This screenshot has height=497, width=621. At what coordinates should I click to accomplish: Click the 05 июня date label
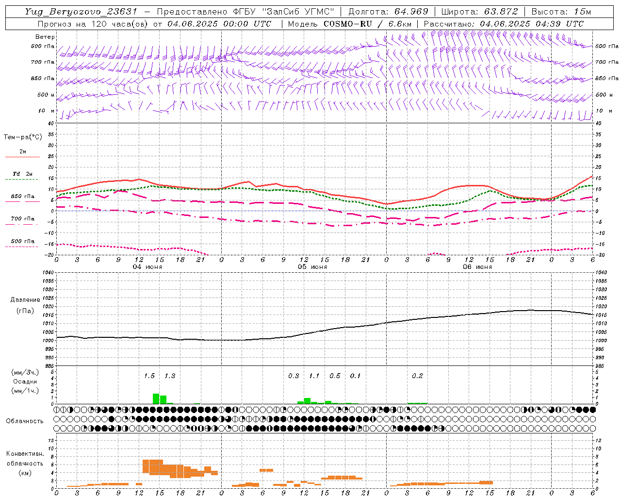point(312,267)
